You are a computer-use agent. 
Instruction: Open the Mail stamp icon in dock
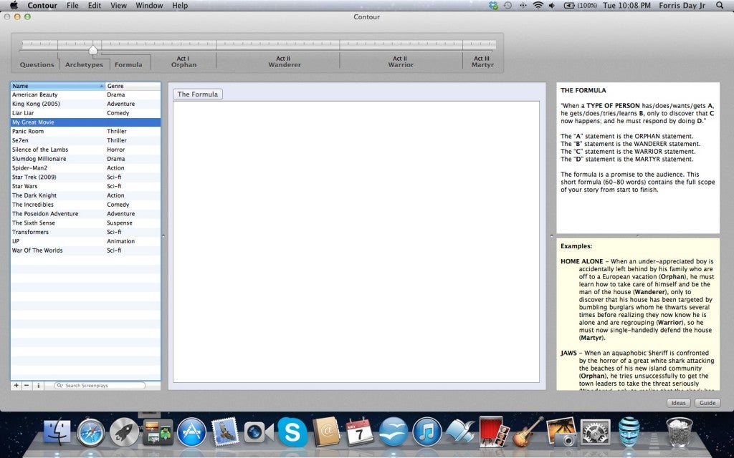(x=225, y=432)
